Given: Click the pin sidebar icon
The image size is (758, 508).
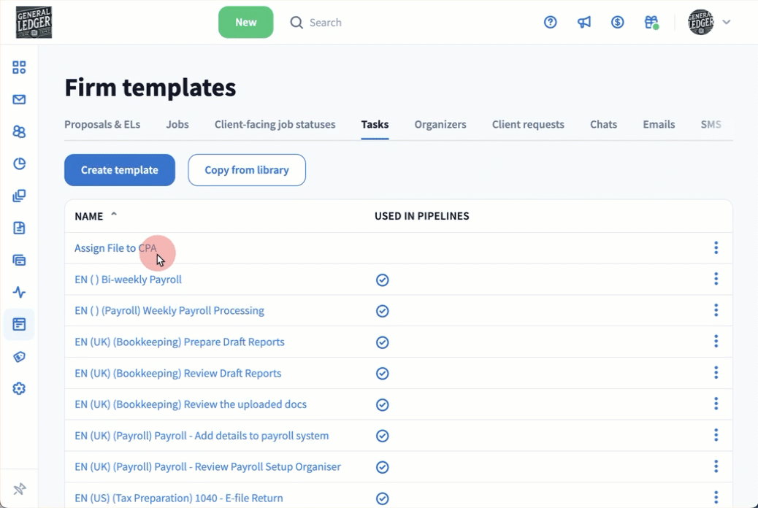Looking at the screenshot, I should coord(19,489).
